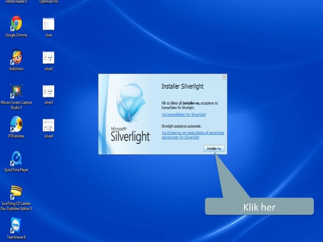Open the Erklæring om beskyttelse link

coord(193,135)
